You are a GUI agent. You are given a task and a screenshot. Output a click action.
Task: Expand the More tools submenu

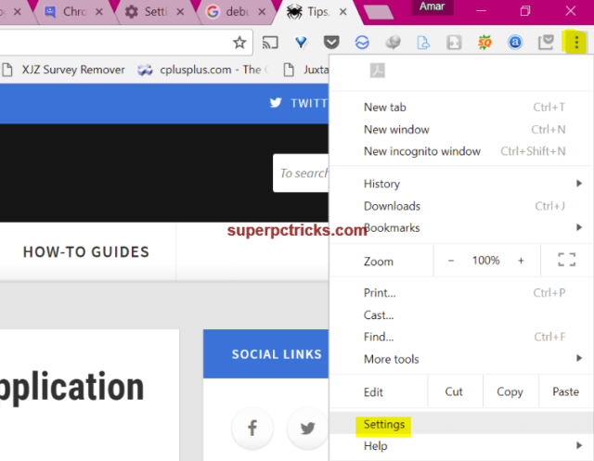[x=461, y=359]
